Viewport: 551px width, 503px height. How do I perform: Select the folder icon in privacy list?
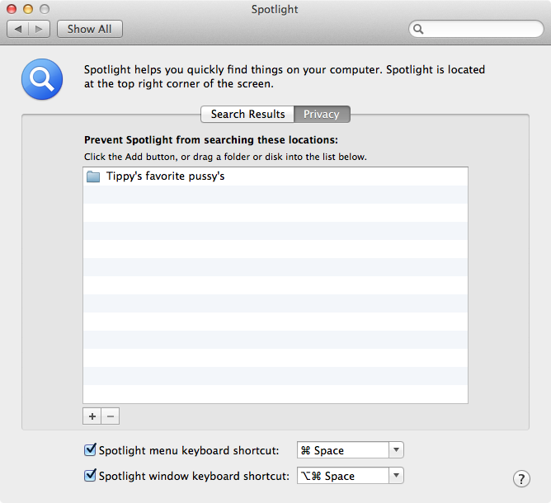[x=93, y=176]
